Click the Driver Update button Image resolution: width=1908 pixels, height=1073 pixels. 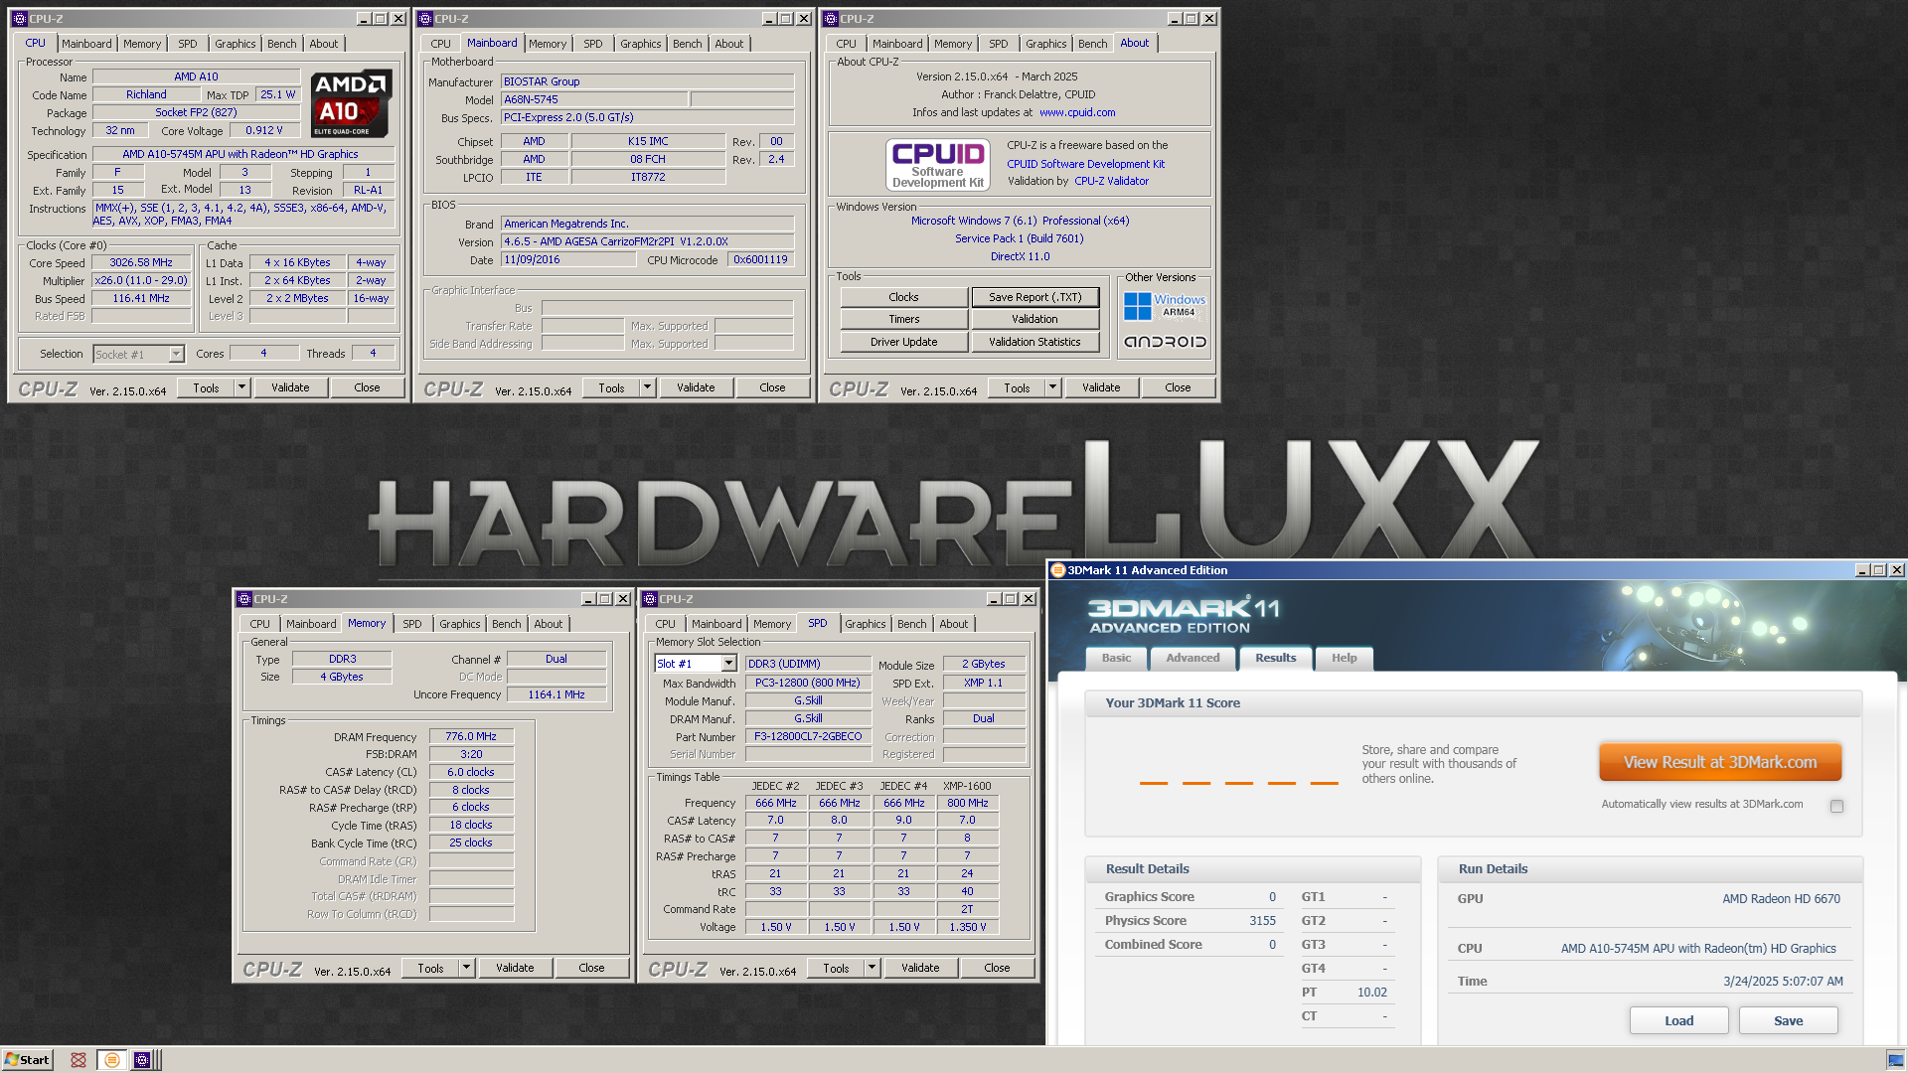coord(903,342)
